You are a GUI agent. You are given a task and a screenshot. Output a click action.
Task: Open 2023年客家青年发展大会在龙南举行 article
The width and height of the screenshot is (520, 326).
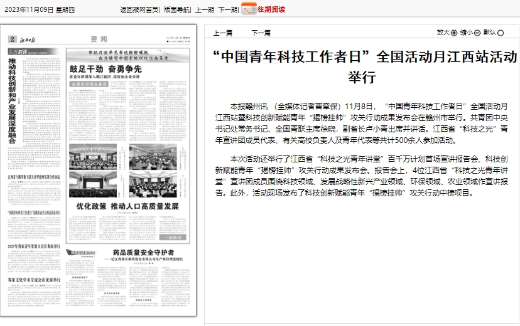pyautogui.click(x=35, y=246)
